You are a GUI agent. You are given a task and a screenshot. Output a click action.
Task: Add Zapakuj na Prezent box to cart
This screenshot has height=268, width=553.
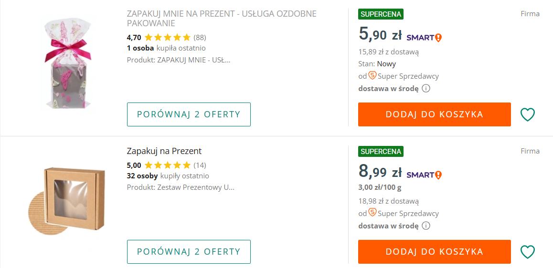tap(434, 252)
